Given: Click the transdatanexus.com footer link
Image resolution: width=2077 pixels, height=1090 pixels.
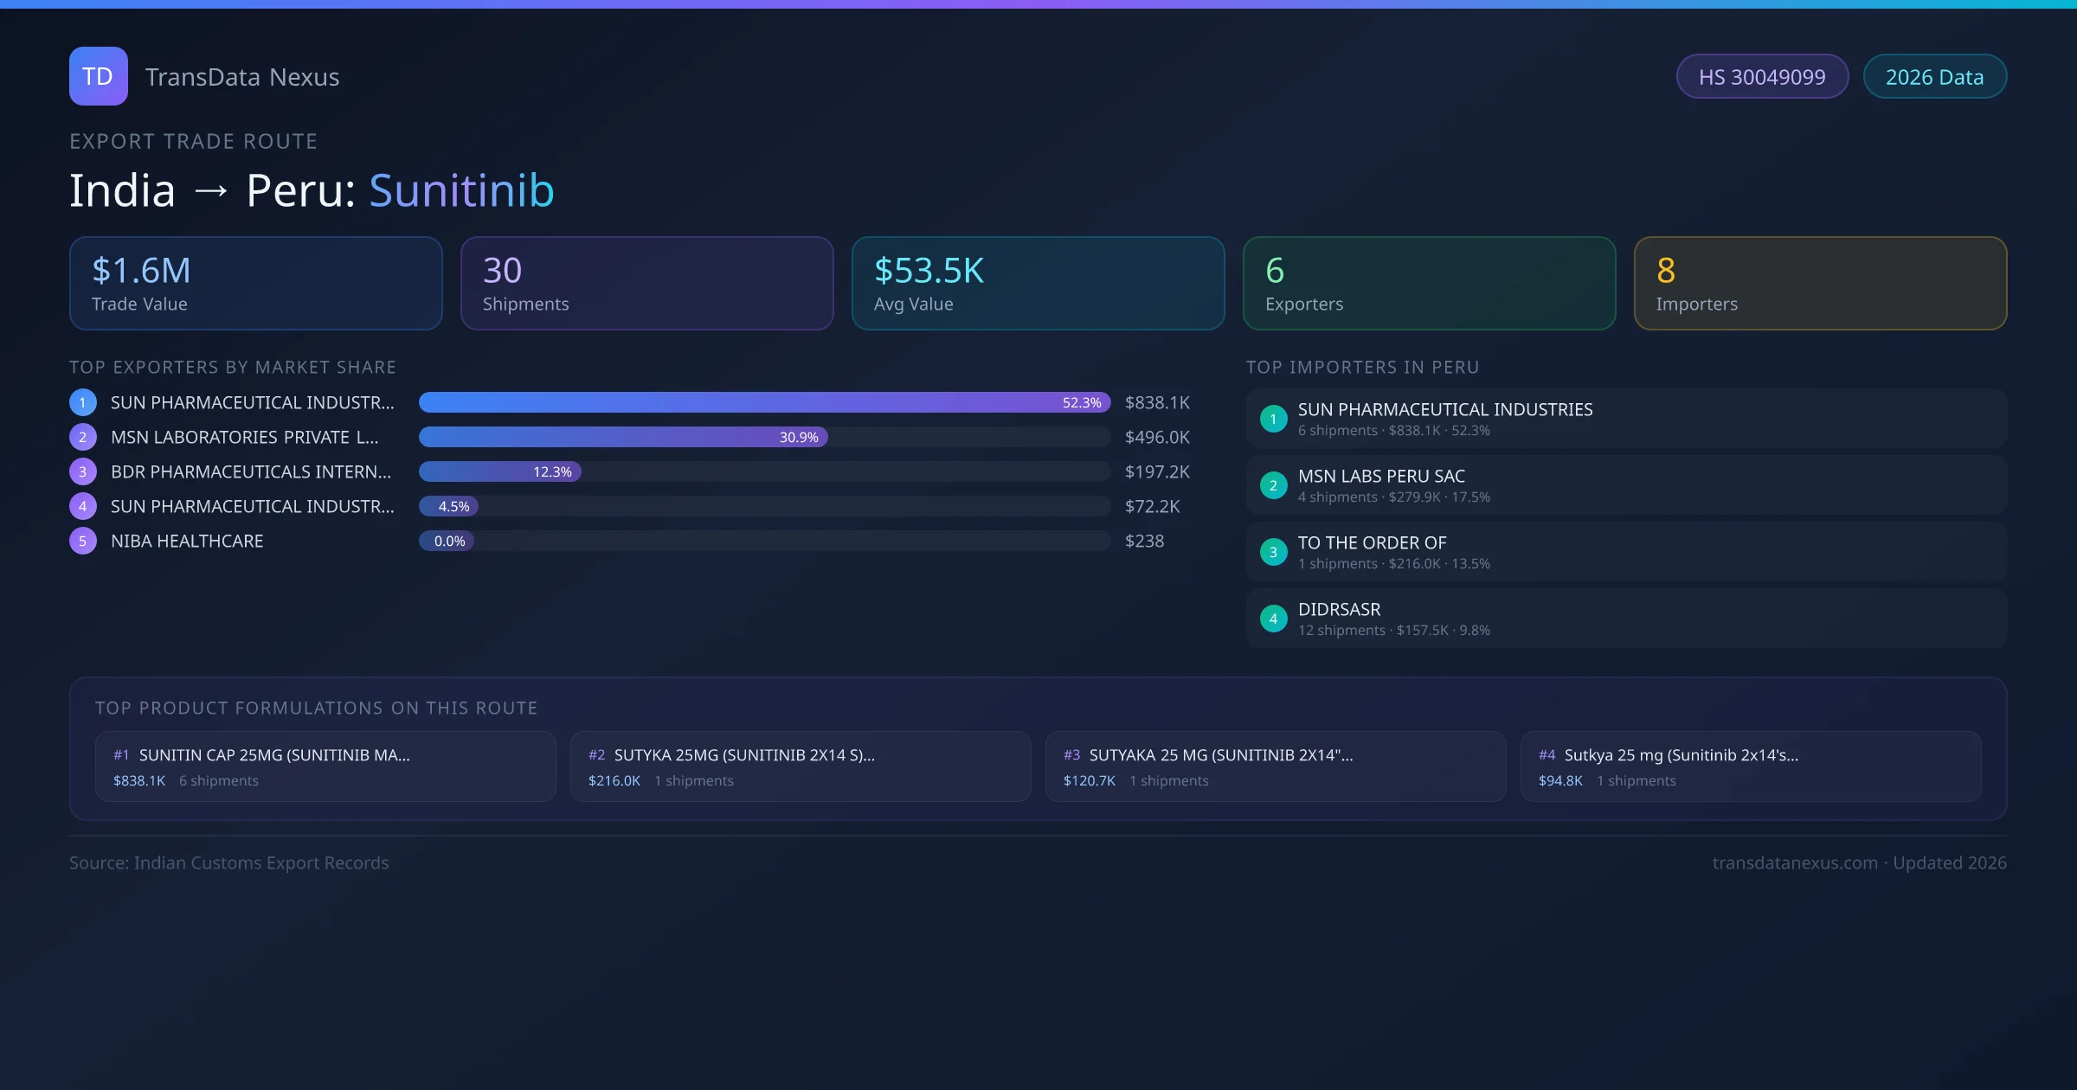Looking at the screenshot, I should point(1795,862).
